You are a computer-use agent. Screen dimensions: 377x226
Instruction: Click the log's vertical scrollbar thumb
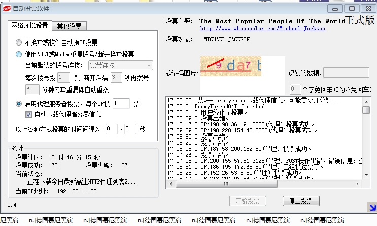click(x=366, y=110)
